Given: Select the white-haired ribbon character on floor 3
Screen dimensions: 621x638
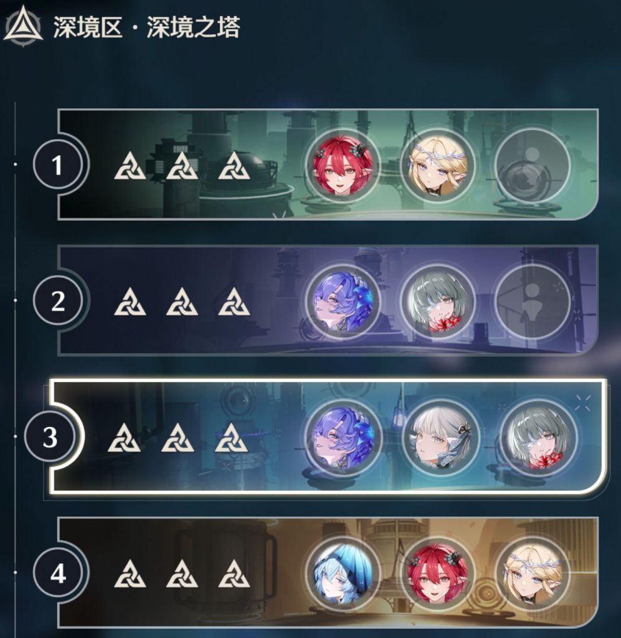Looking at the screenshot, I should [x=440, y=438].
